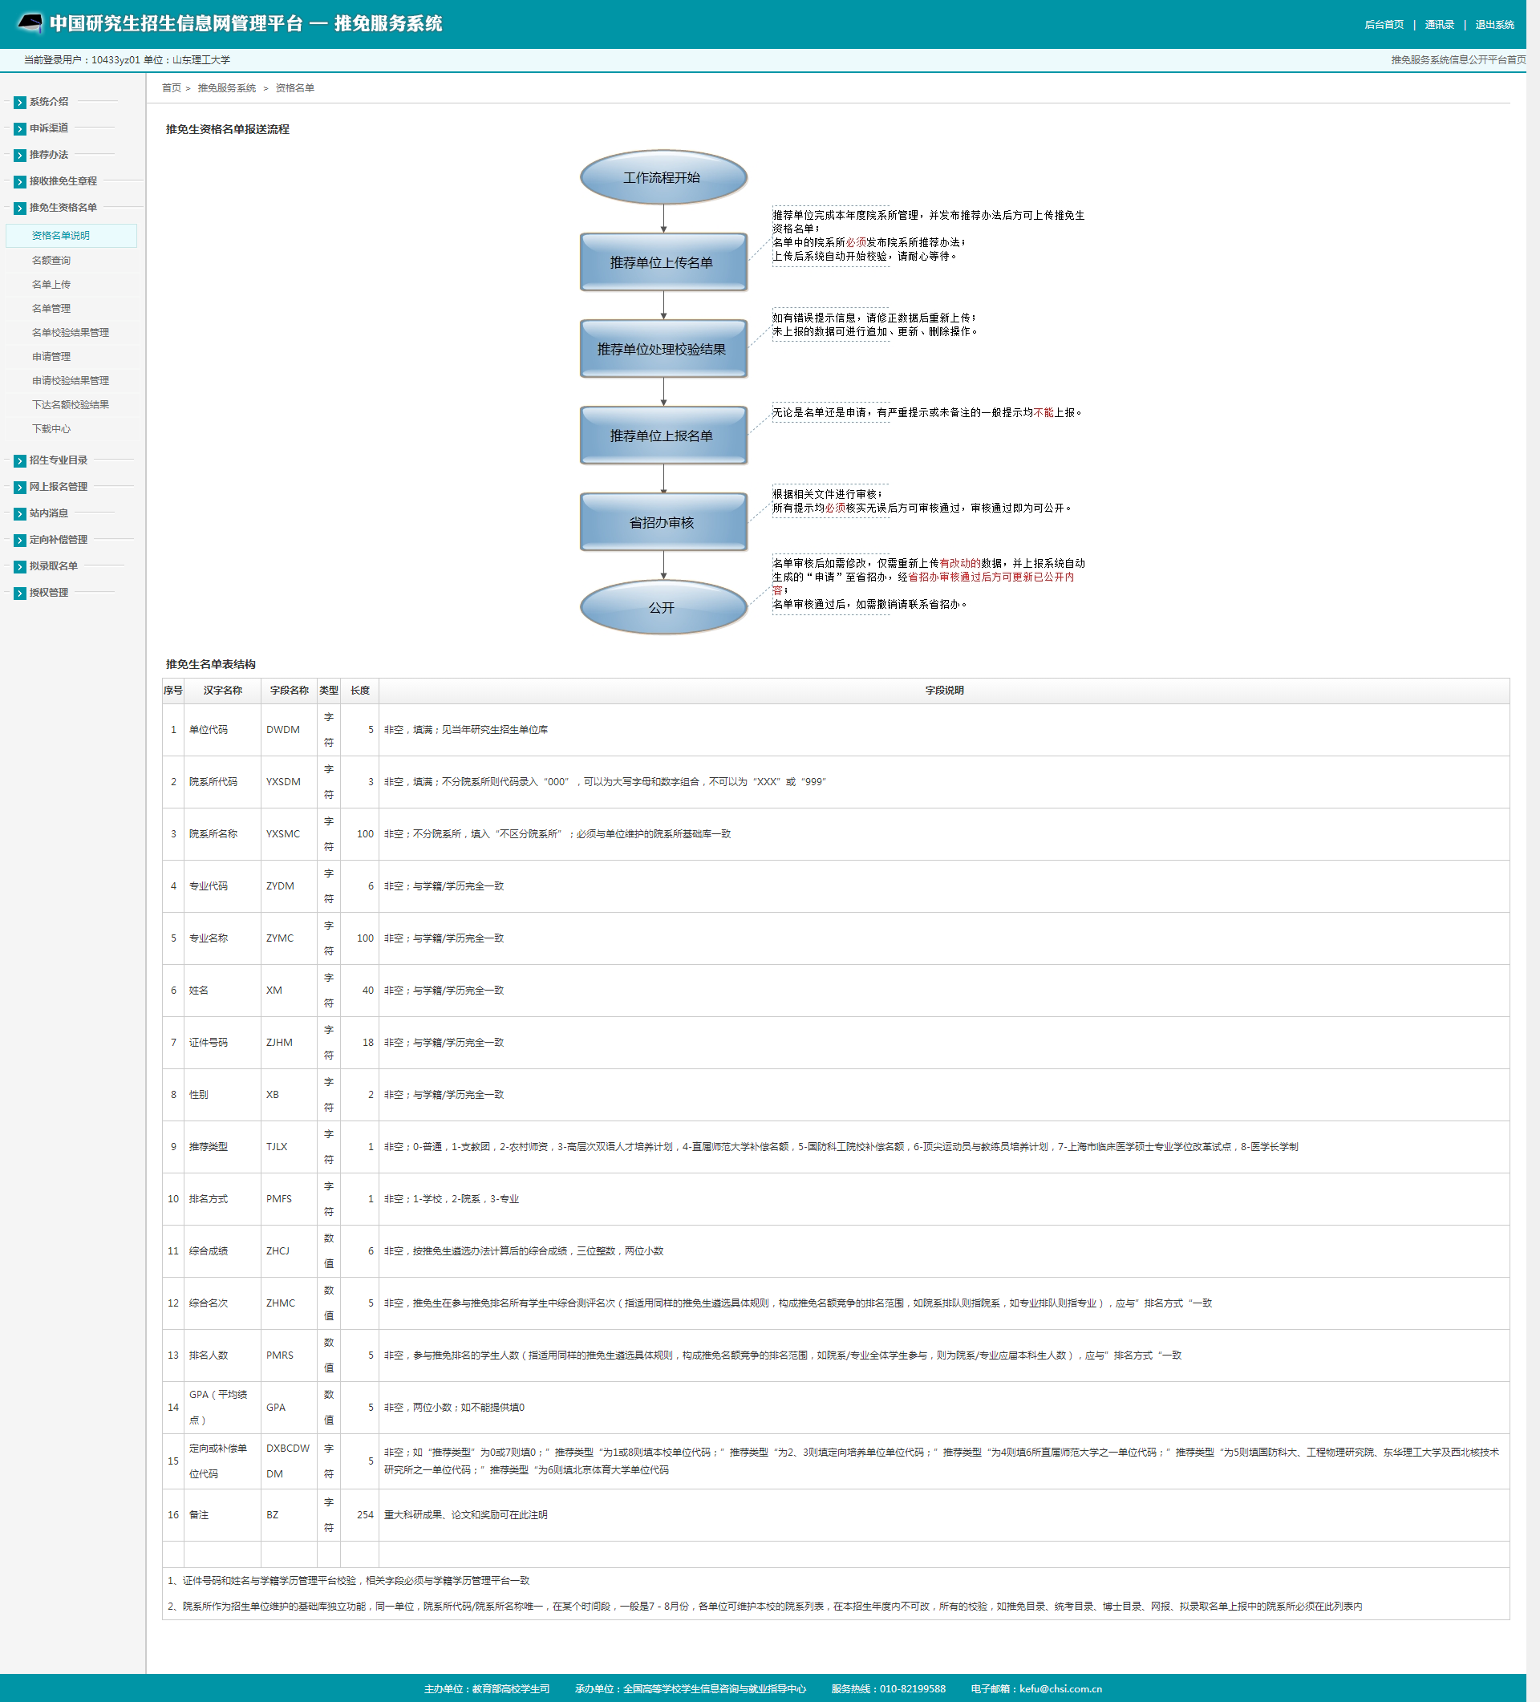Click arrow icon beside 授权管理

(x=20, y=594)
